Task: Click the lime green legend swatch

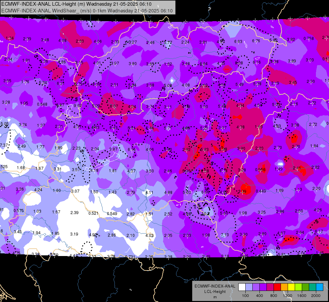Action: point(298,287)
